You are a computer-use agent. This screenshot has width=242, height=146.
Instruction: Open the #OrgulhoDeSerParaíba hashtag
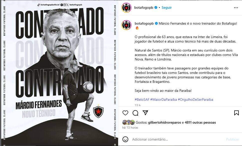coord(195,99)
